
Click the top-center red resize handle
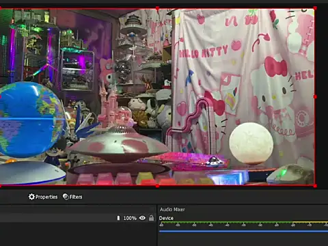(157, 8)
